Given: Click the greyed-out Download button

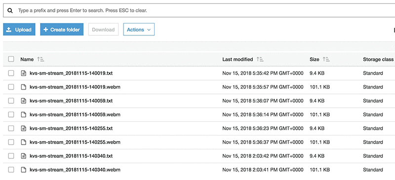Looking at the screenshot, I should [x=103, y=30].
